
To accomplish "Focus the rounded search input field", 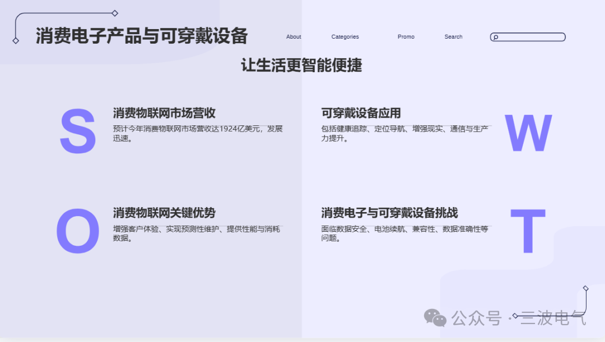I will [528, 37].
